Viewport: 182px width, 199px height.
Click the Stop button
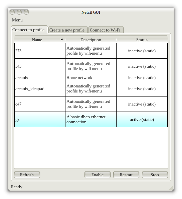point(155,175)
